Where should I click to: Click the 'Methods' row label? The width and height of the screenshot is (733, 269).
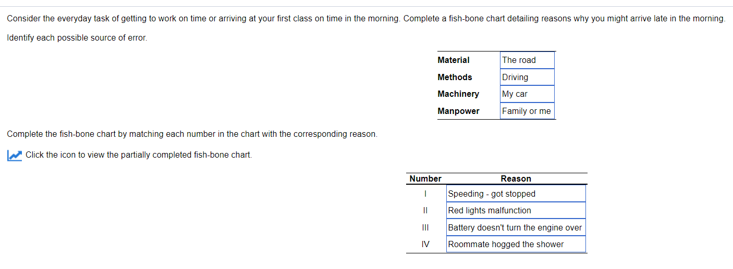pyautogui.click(x=455, y=77)
